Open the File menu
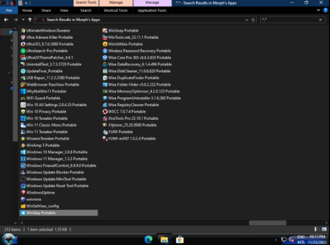Screen dimensions: 330x245 pos(9,11)
